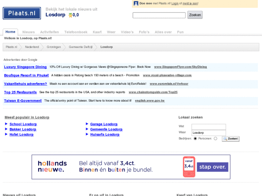Screen dimensions: 262x196
Task: Open the Taiwan E-Government ad link
Action: [x=23, y=101]
